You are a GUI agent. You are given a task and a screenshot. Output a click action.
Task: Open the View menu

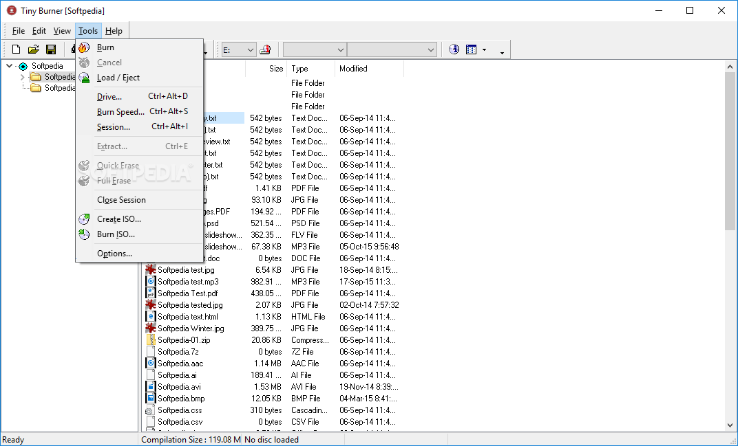coord(62,31)
